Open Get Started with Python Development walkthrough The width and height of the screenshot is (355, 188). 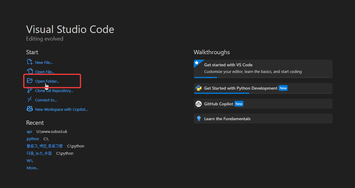[x=240, y=88]
